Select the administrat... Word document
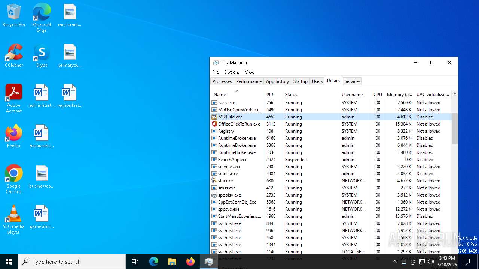This screenshot has height=269, width=479. coord(42,96)
